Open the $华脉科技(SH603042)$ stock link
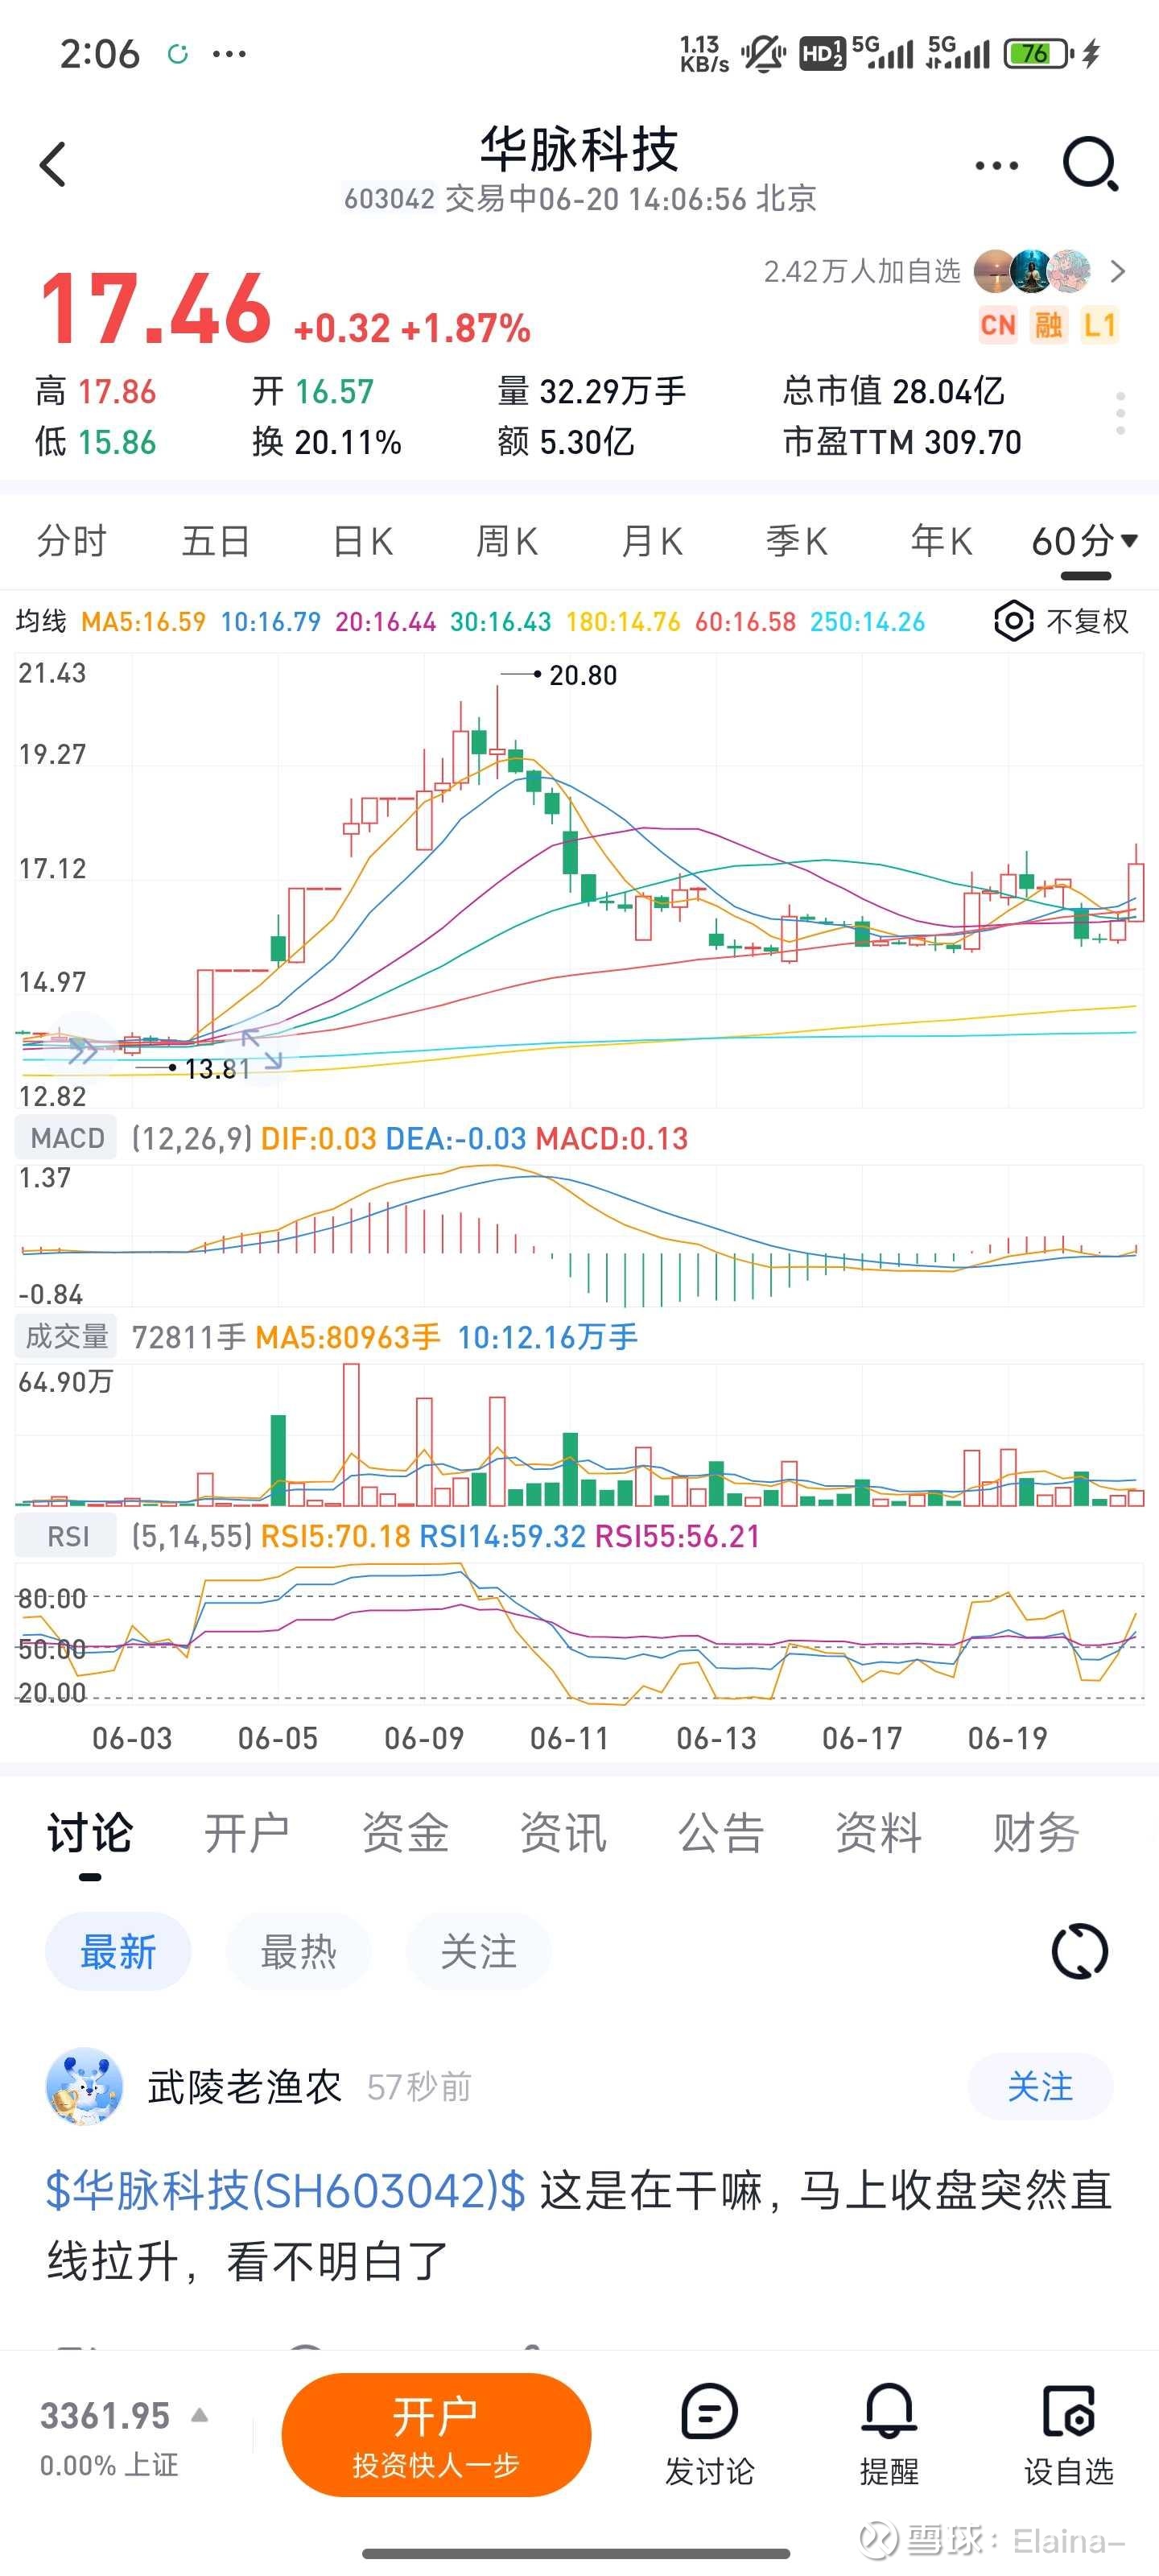This screenshot has height=2576, width=1159. coord(286,2190)
